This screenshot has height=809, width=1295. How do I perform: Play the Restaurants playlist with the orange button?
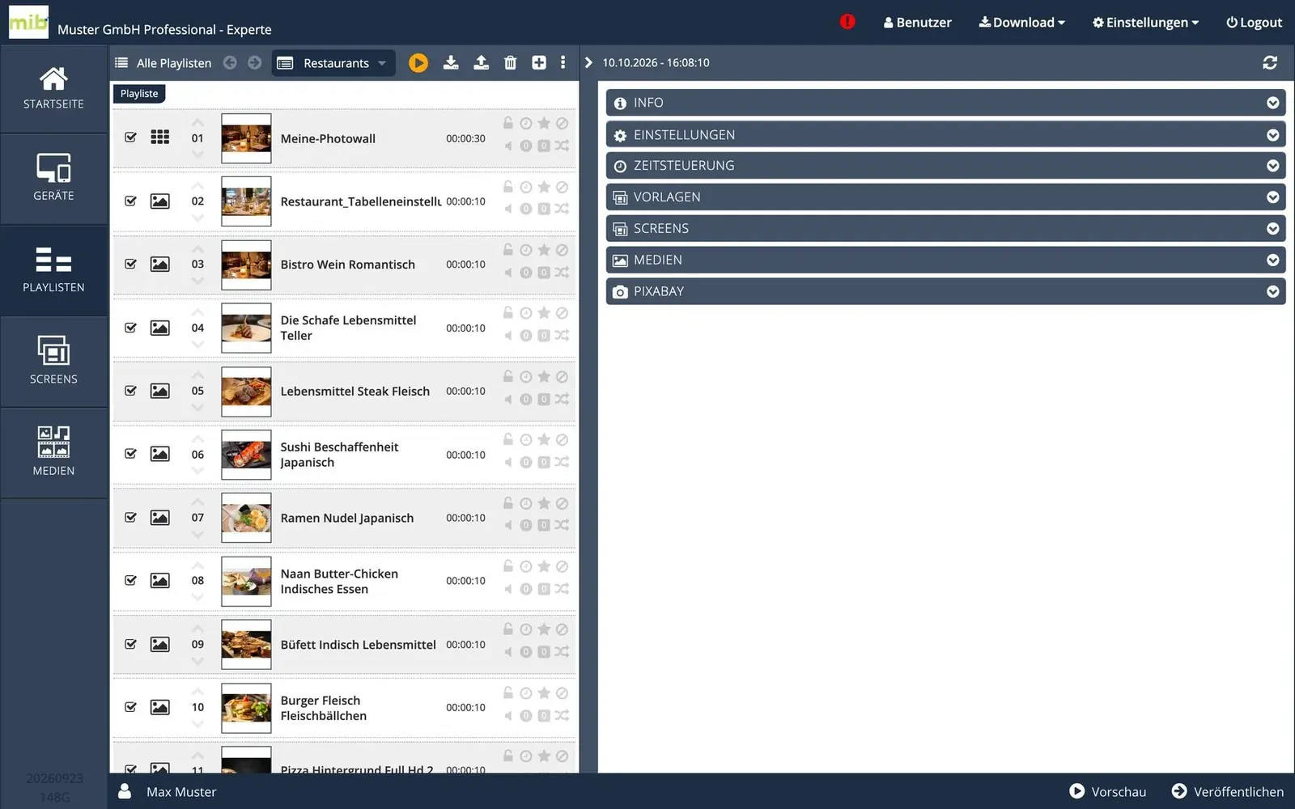point(418,63)
